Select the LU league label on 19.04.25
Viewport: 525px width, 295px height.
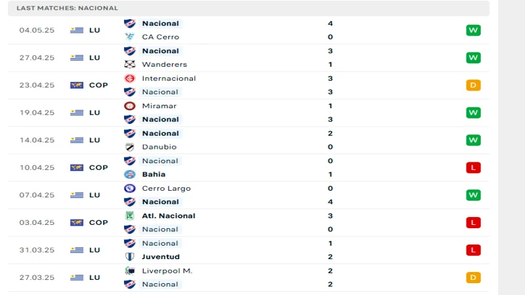[94, 113]
